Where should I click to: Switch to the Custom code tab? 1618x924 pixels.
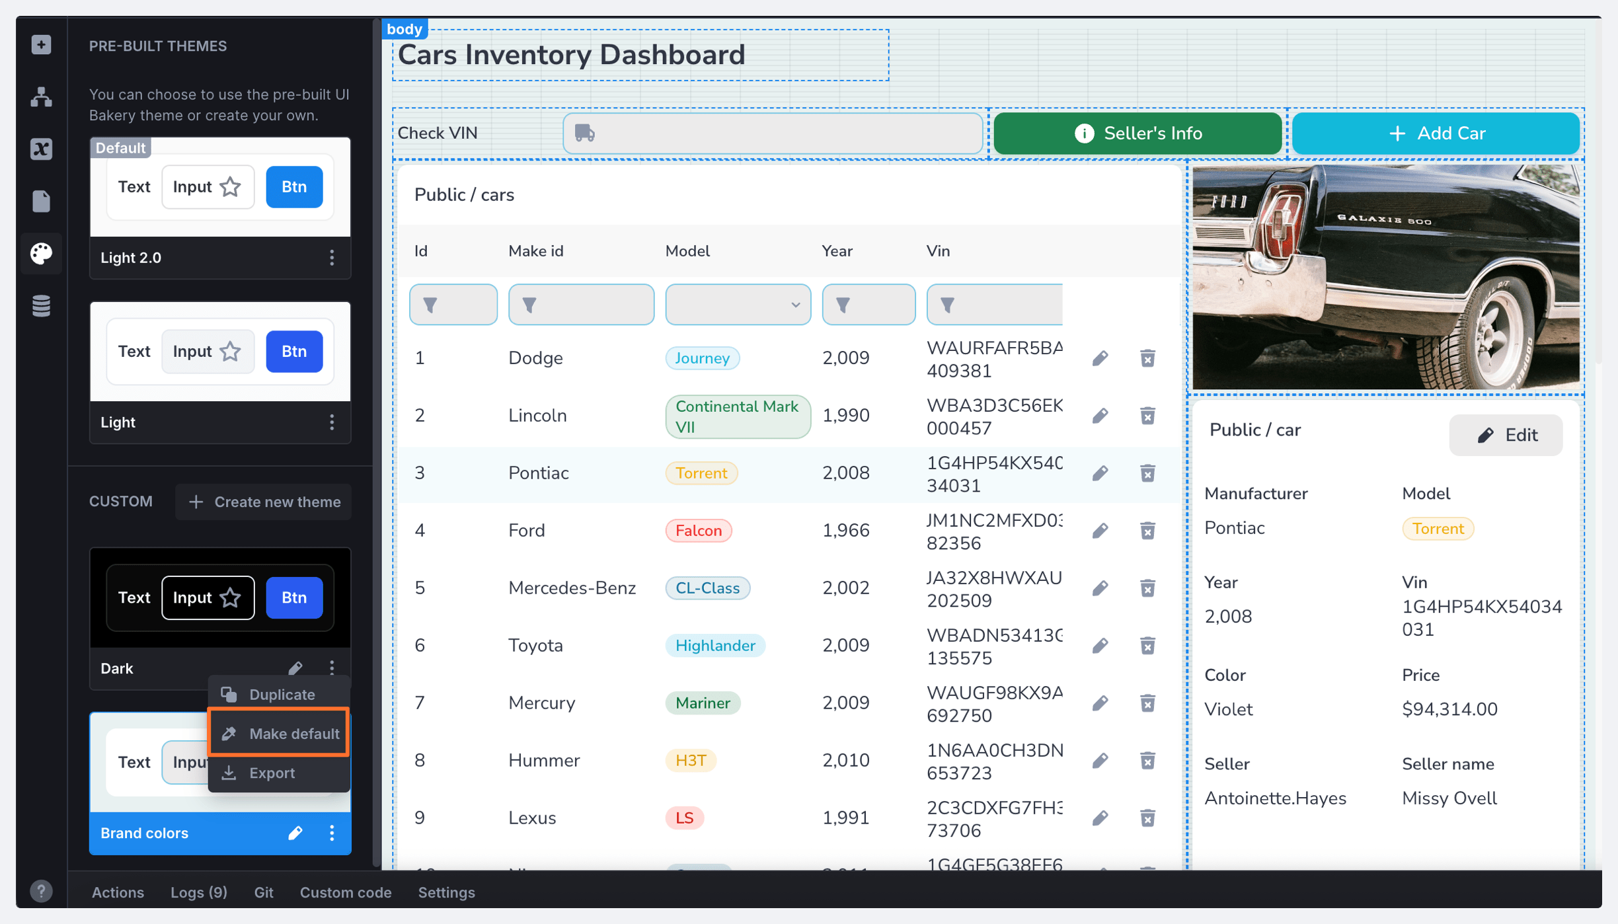[345, 892]
